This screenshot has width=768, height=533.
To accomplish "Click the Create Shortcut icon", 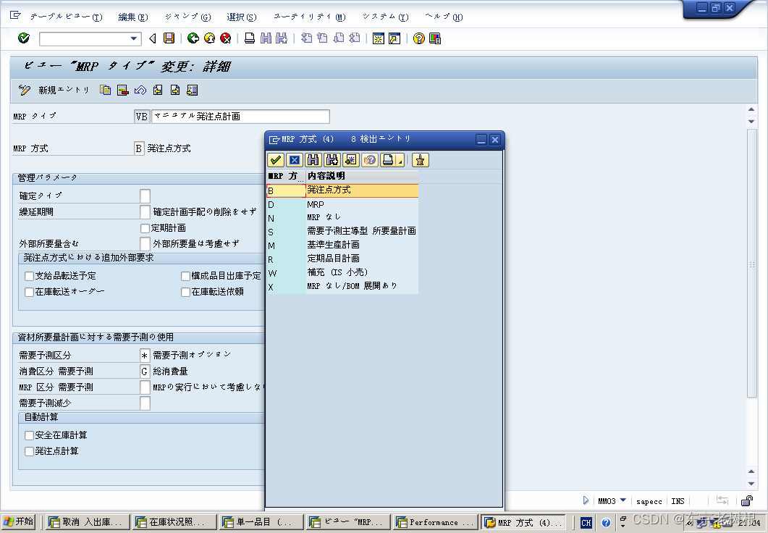I will point(394,38).
